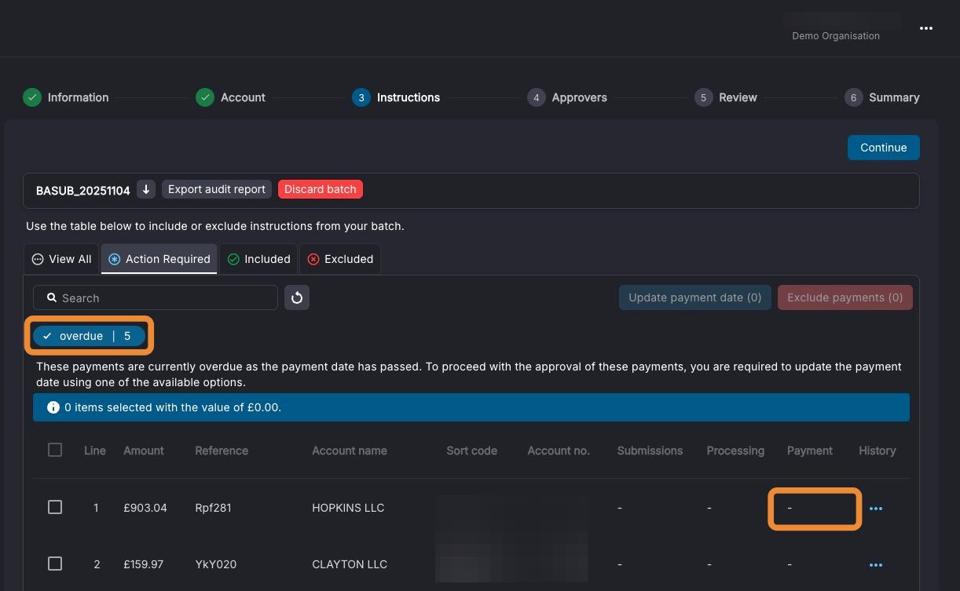The width and height of the screenshot is (960, 591).
Task: Click the Processing column header
Action: pyautogui.click(x=735, y=451)
